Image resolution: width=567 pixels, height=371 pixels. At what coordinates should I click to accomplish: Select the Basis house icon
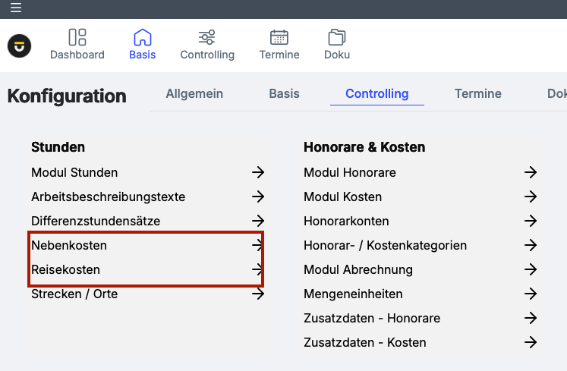pyautogui.click(x=143, y=37)
